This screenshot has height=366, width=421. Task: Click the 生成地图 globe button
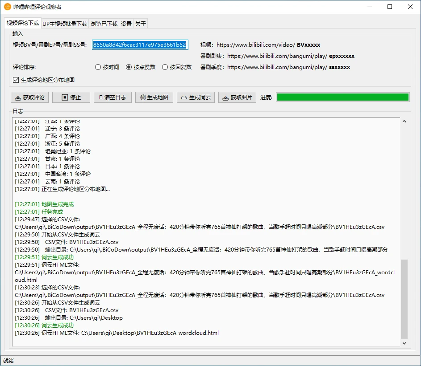point(154,98)
